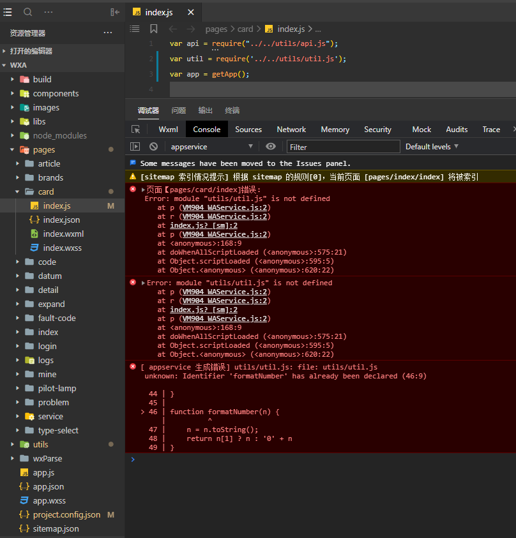Switch to the 输出 panel tab
This screenshot has height=538, width=516.
205,110
